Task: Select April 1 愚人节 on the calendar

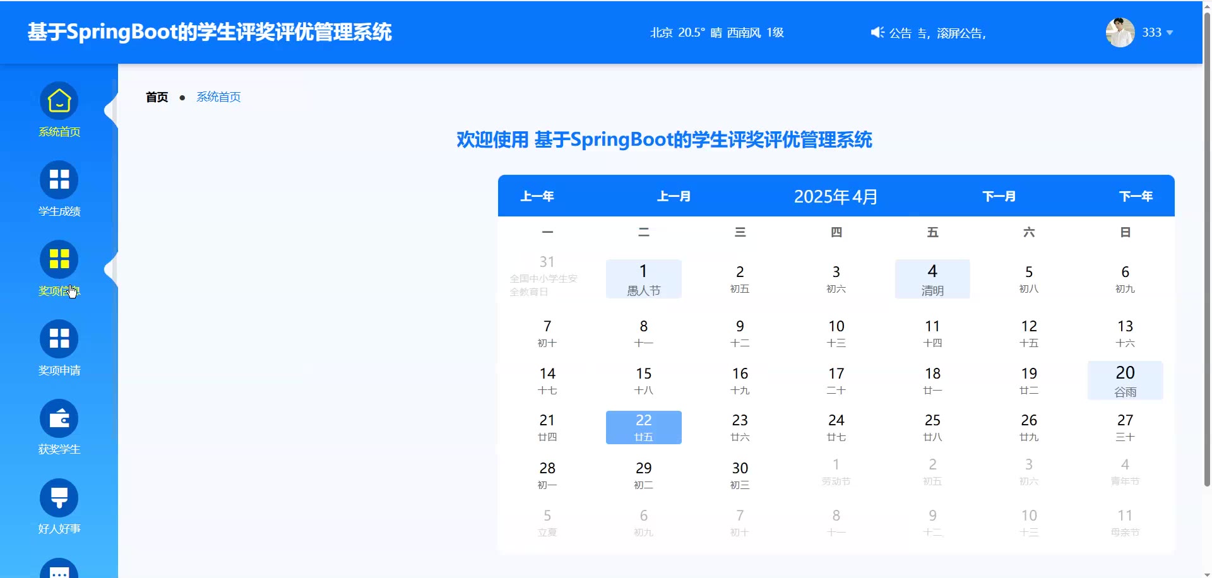Action: click(644, 279)
